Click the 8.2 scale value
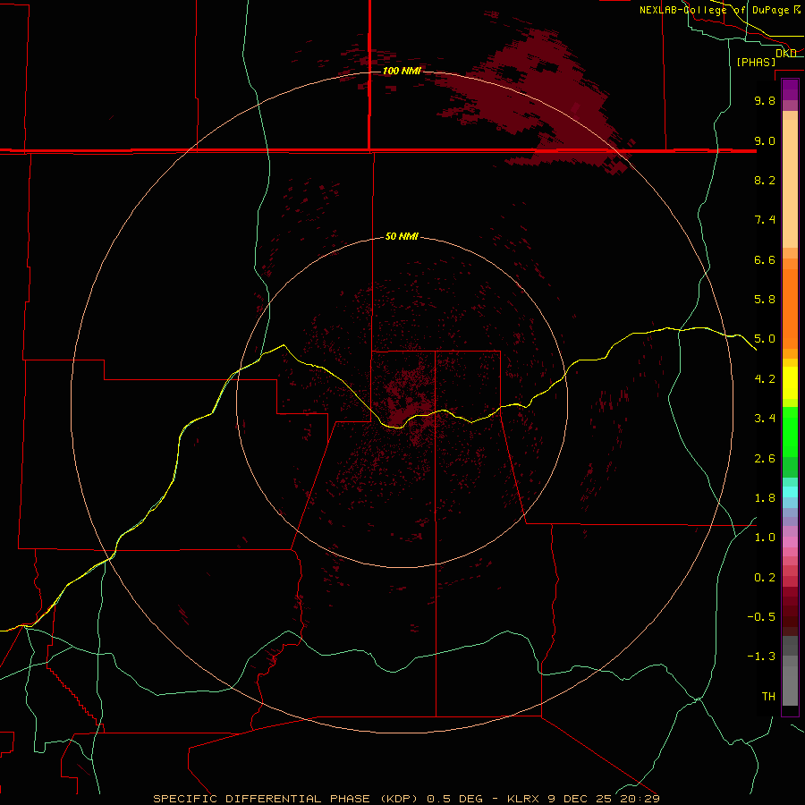 765,180
